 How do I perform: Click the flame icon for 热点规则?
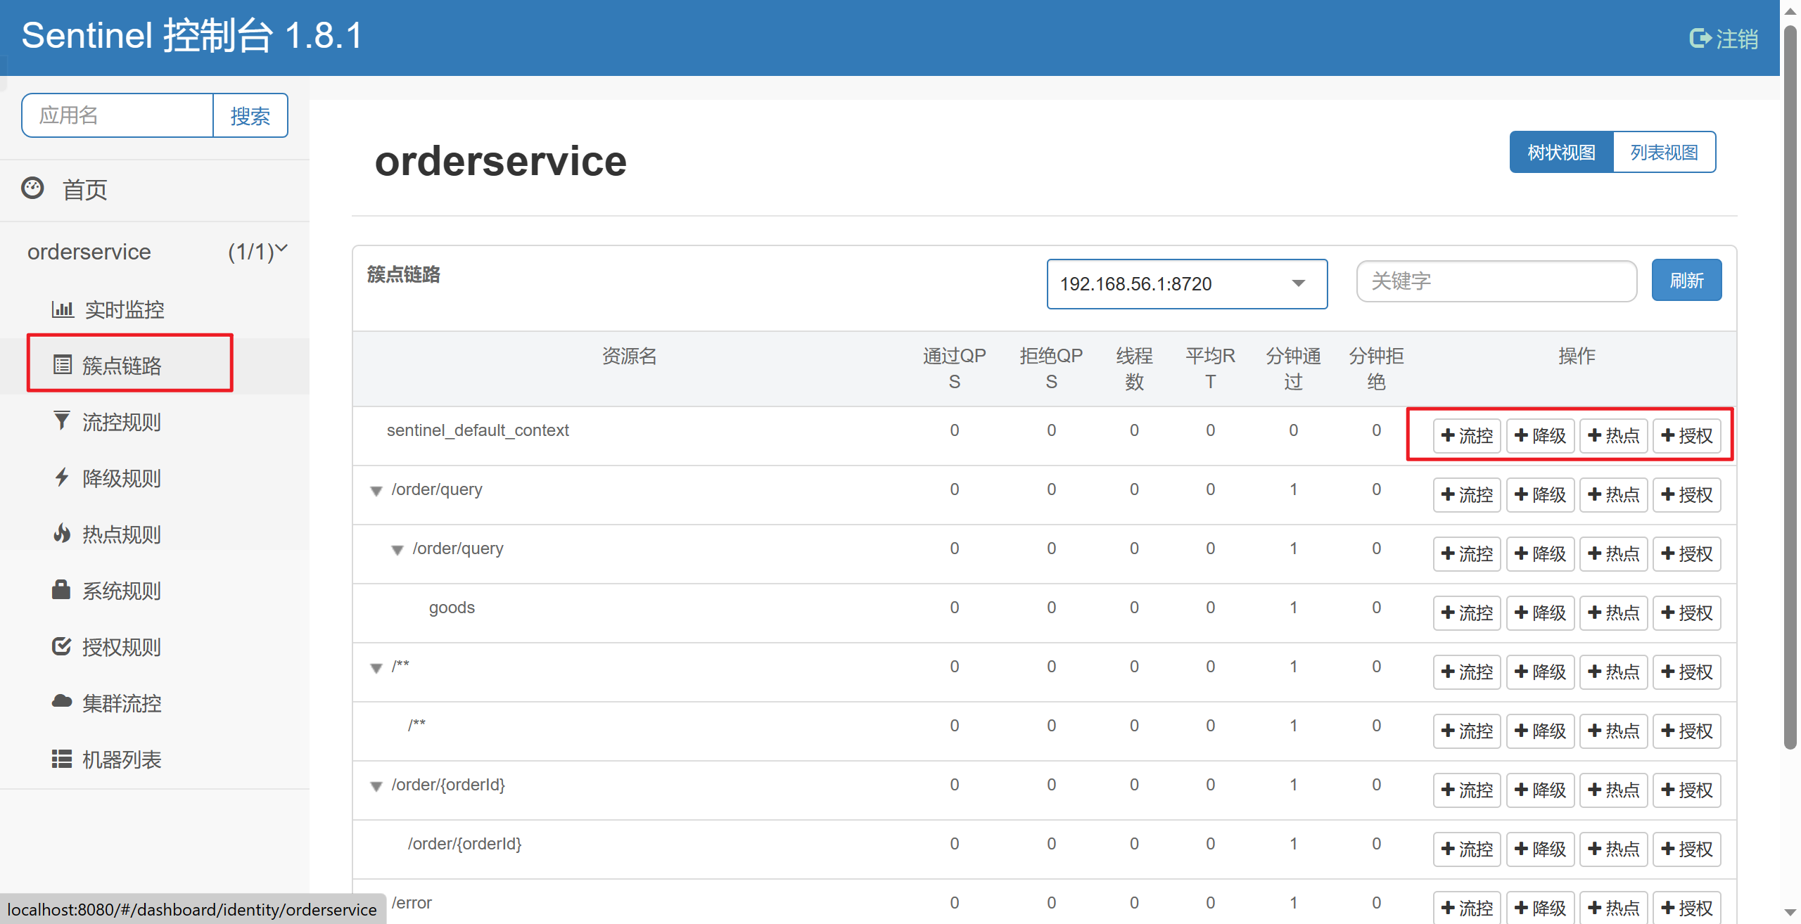pos(62,533)
